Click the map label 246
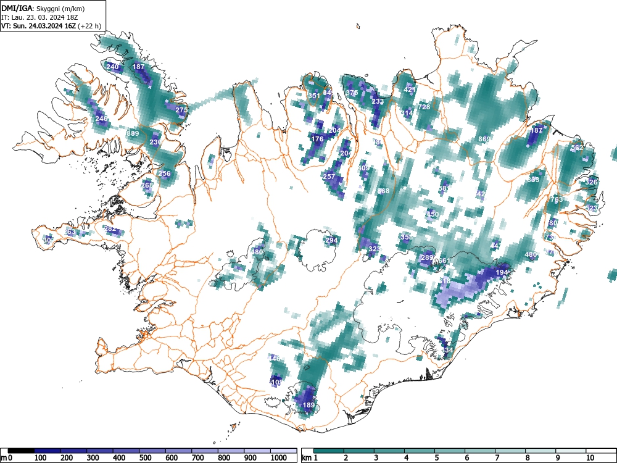The height and width of the screenshot is (463, 617). pos(101,119)
